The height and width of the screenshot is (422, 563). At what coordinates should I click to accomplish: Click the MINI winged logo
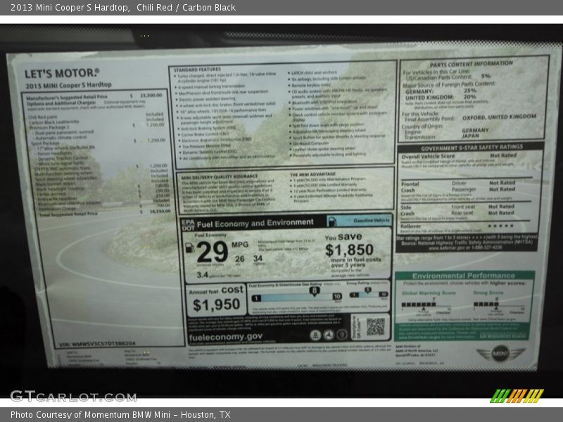point(500,354)
